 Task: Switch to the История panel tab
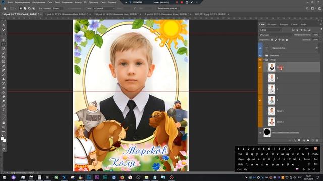(272, 25)
